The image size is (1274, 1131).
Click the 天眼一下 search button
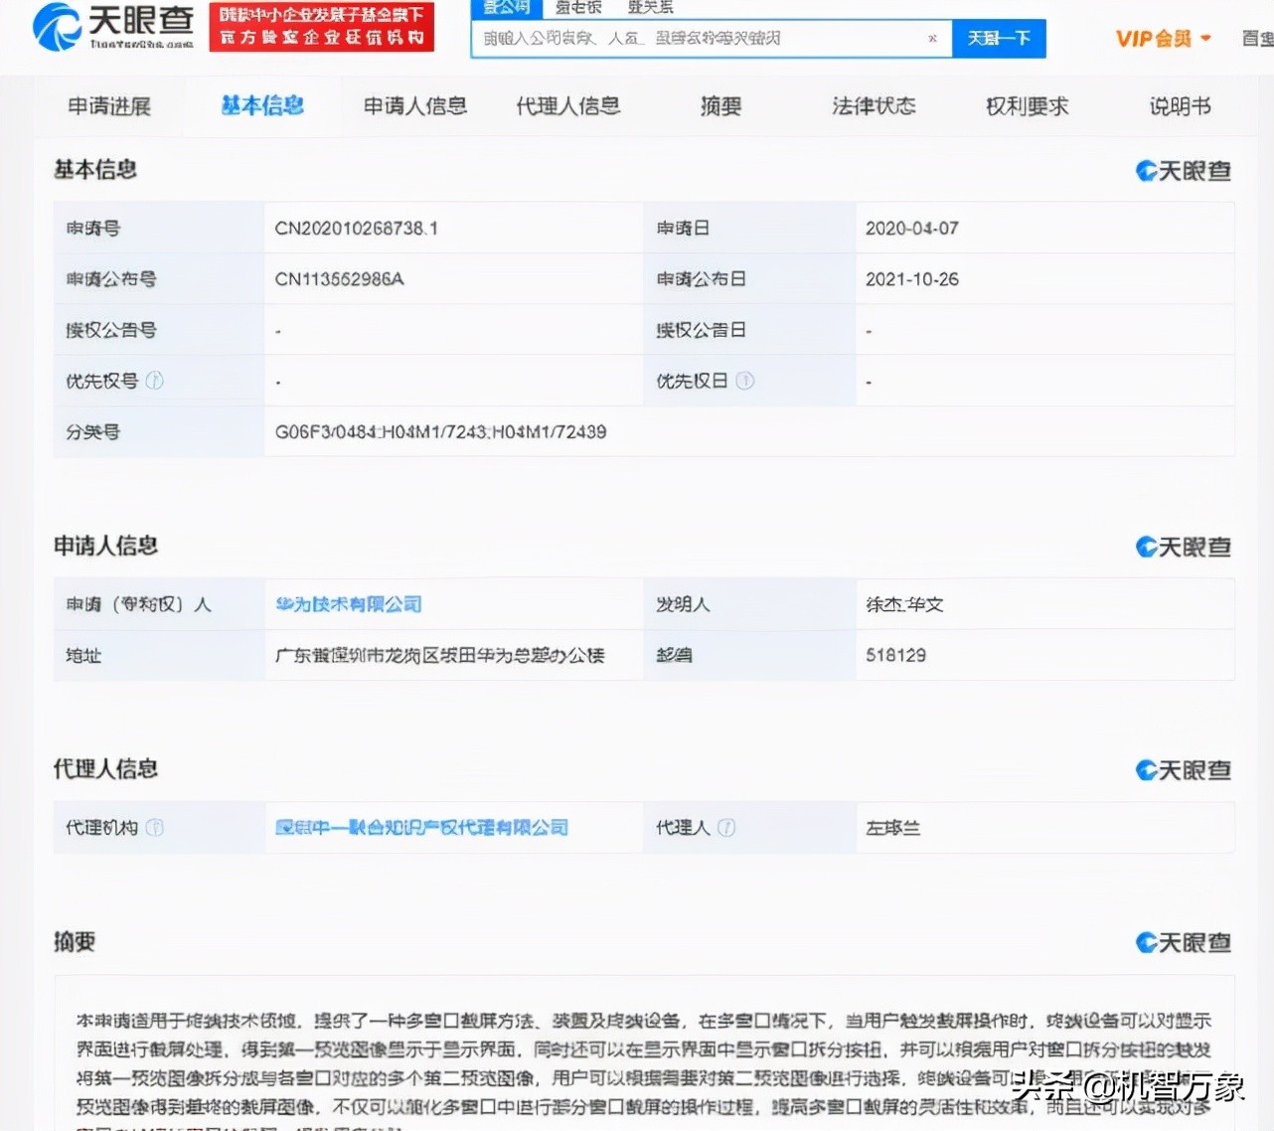(x=999, y=38)
